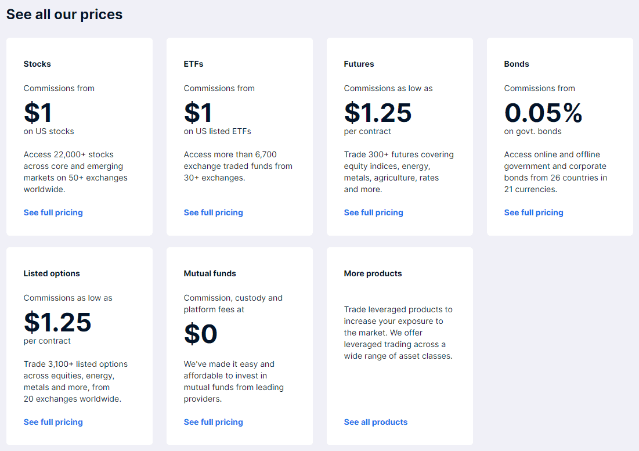Click the $1 price in the Stocks card
This screenshot has height=451, width=639.
click(x=38, y=113)
